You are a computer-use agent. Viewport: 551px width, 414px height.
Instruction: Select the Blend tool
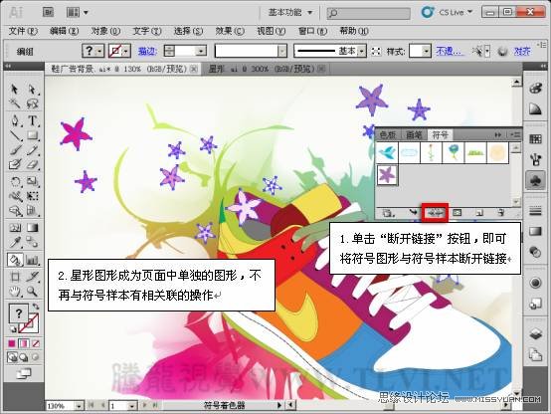[x=33, y=242]
